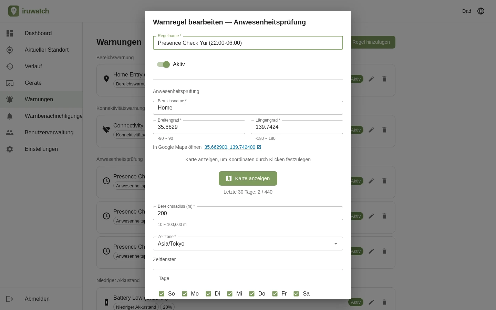Image resolution: width=496 pixels, height=310 pixels.
Task: Uncheck the So day checkbox
Action: 162,294
